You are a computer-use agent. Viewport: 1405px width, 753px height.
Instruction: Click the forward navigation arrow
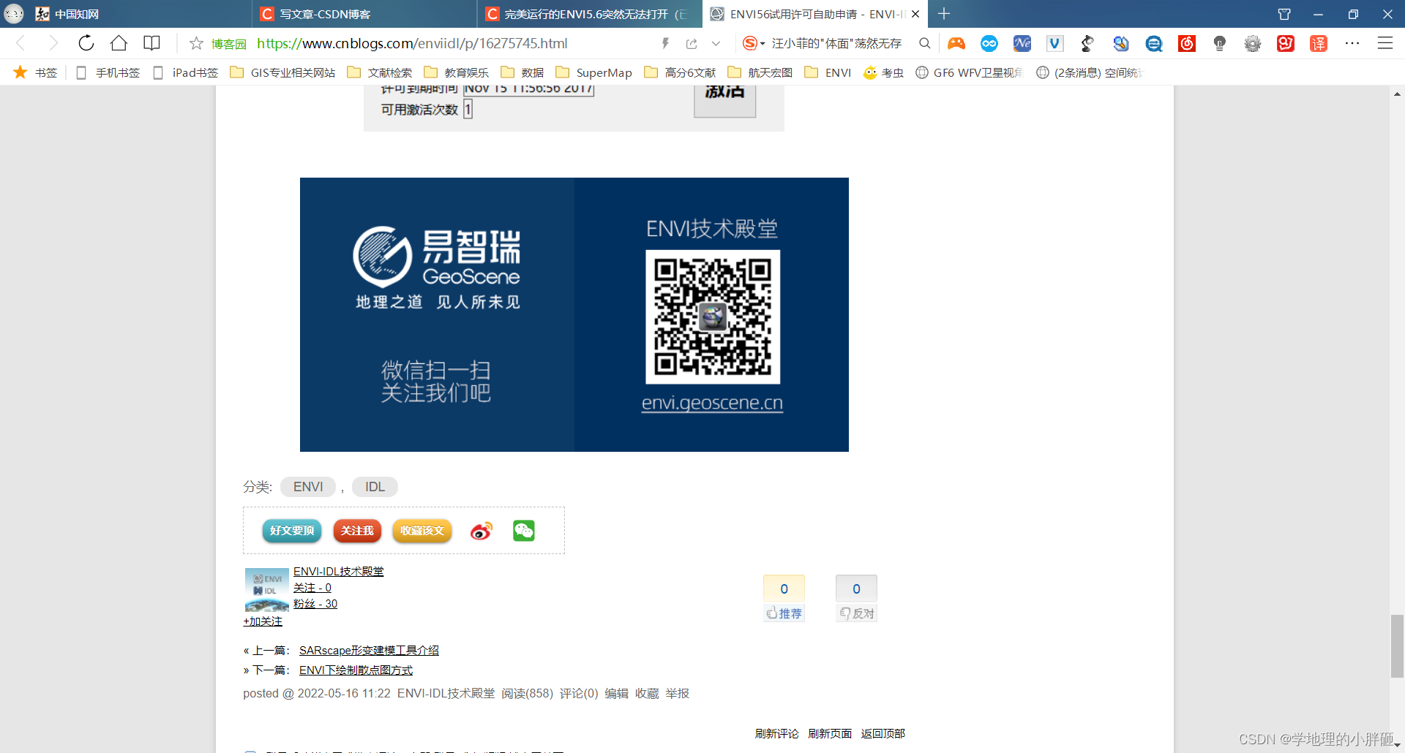pyautogui.click(x=53, y=43)
